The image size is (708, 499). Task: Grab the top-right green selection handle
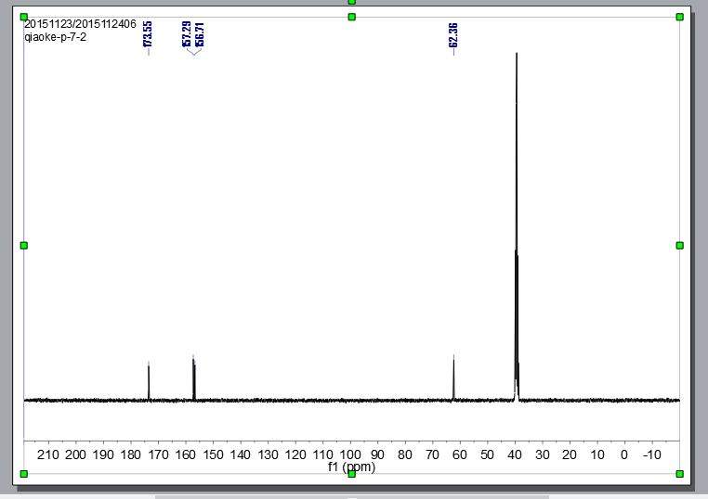point(679,17)
